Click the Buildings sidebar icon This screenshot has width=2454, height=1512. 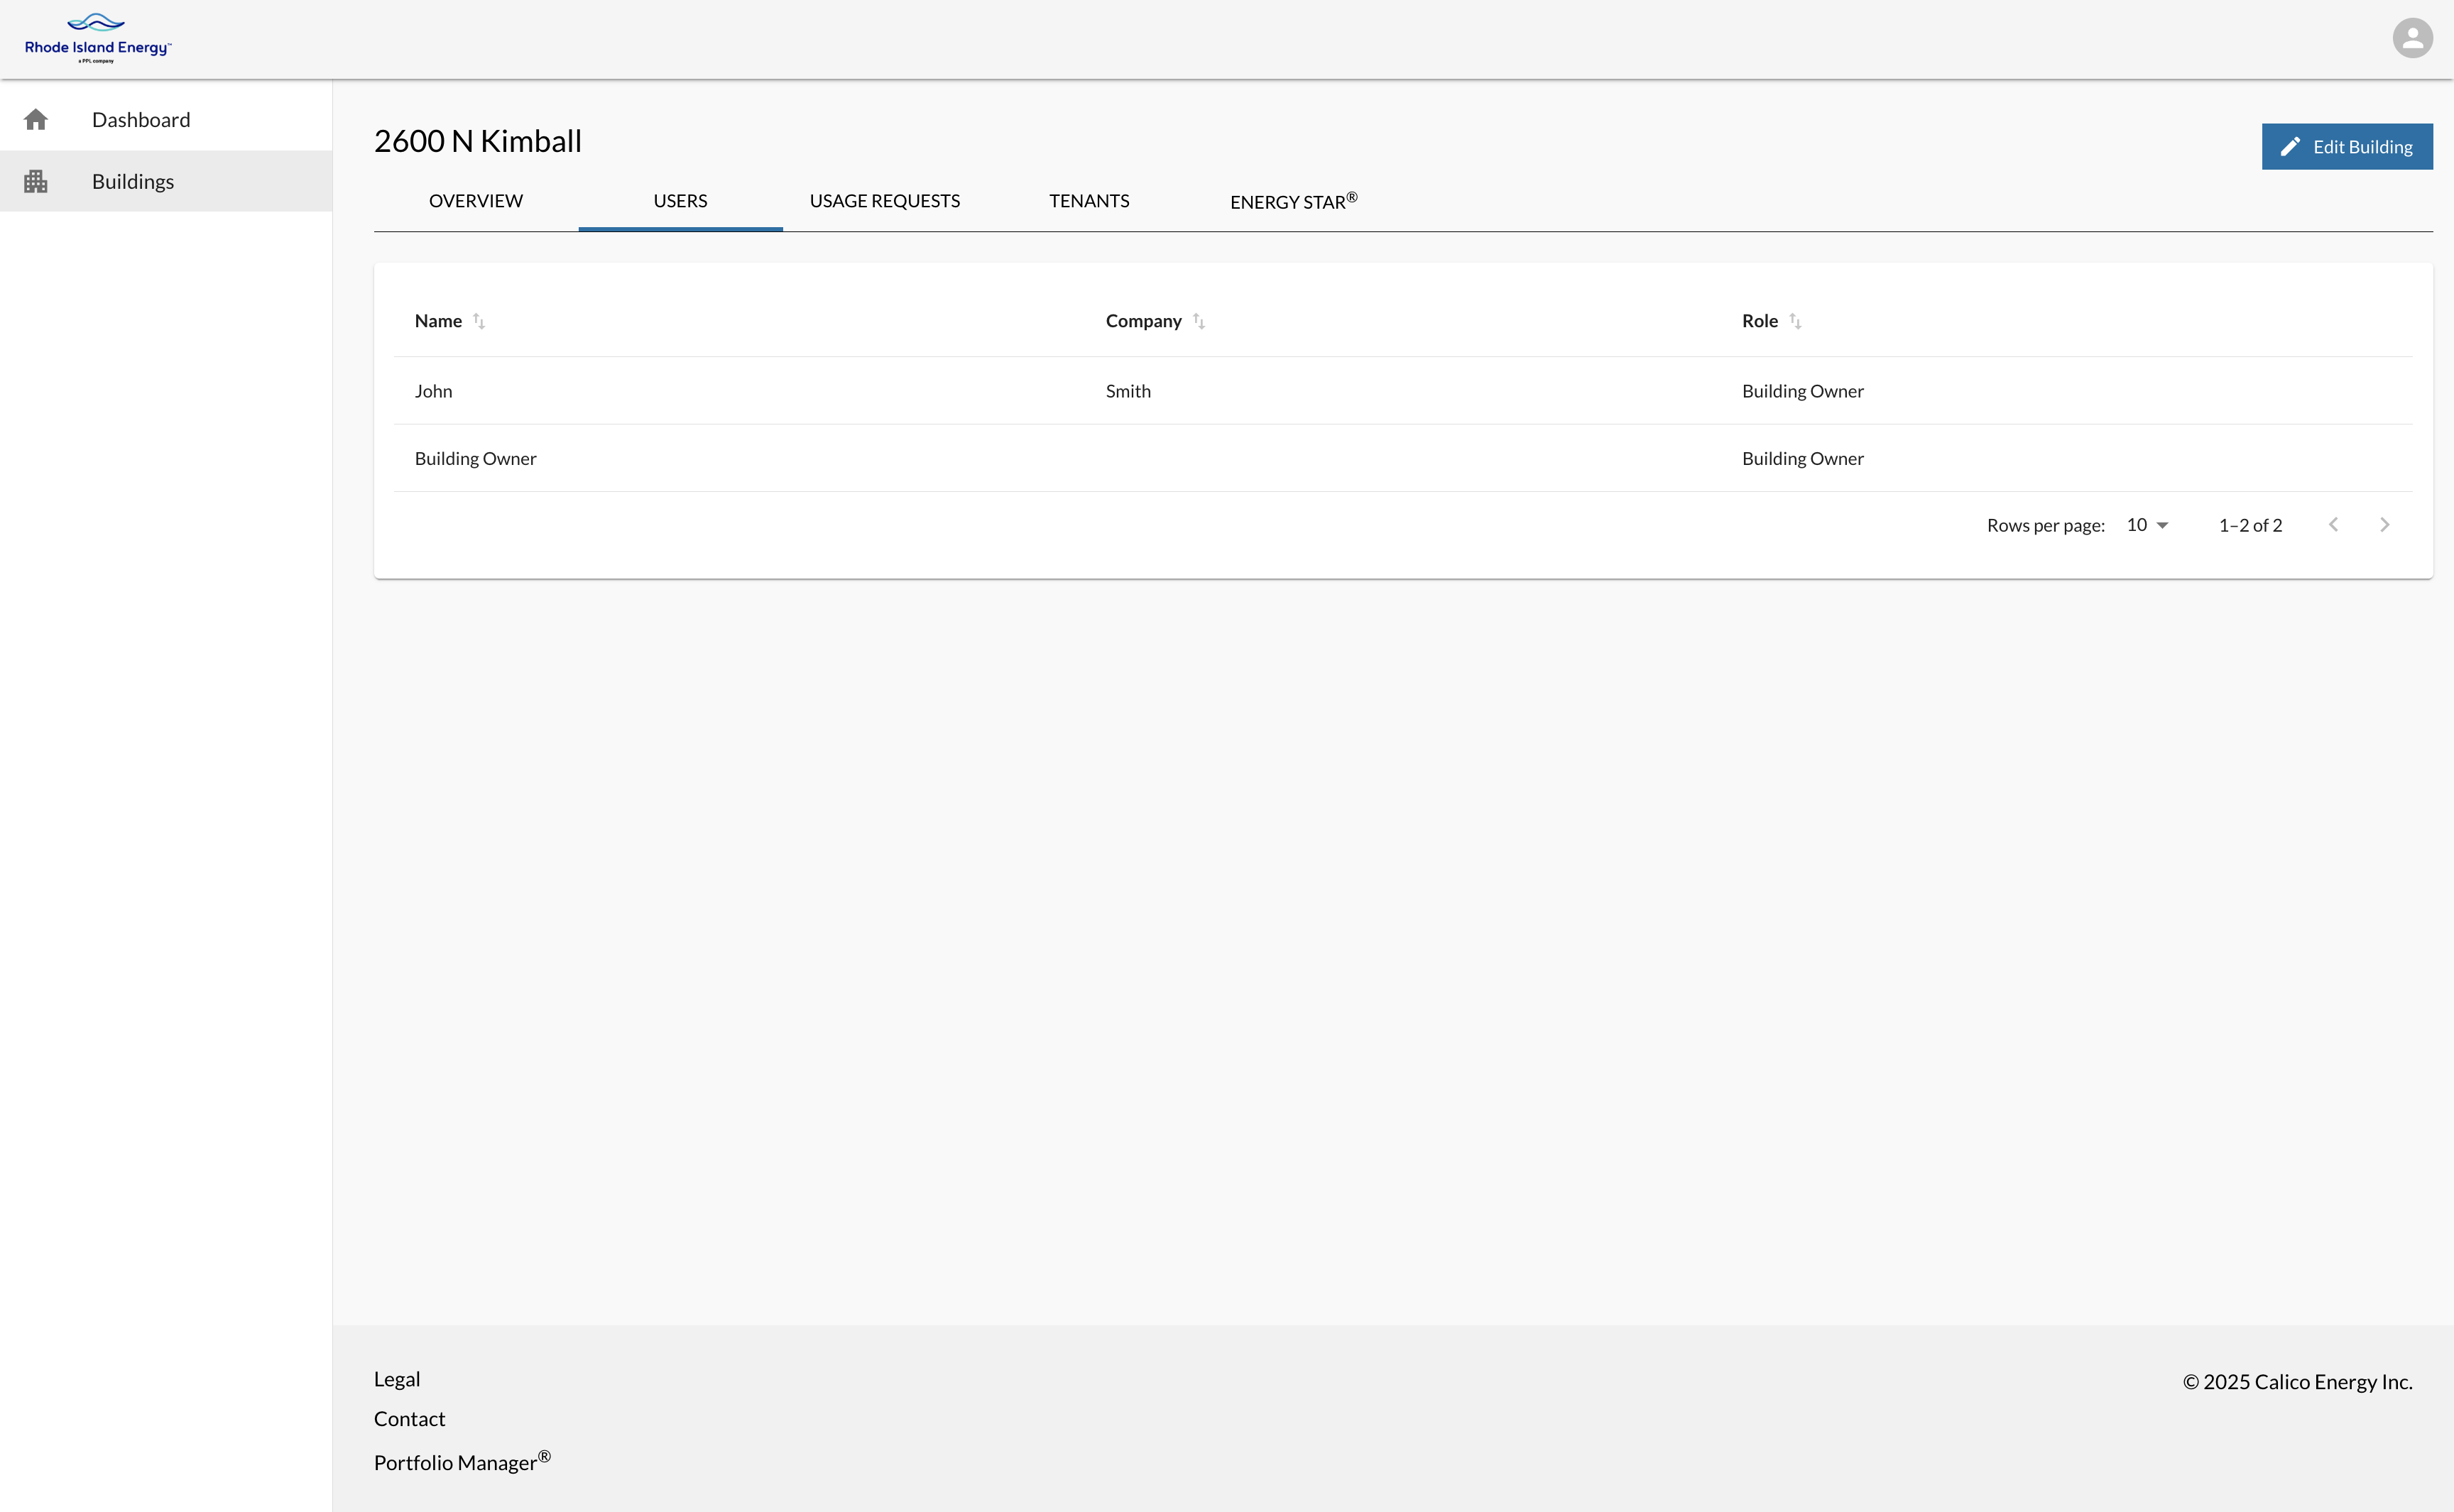tap(36, 182)
